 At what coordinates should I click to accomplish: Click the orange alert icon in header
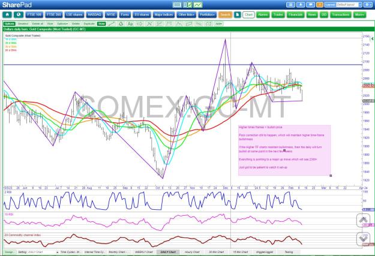tap(320, 5)
